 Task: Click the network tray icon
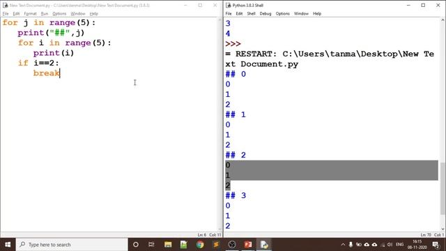pyautogui.click(x=383, y=245)
